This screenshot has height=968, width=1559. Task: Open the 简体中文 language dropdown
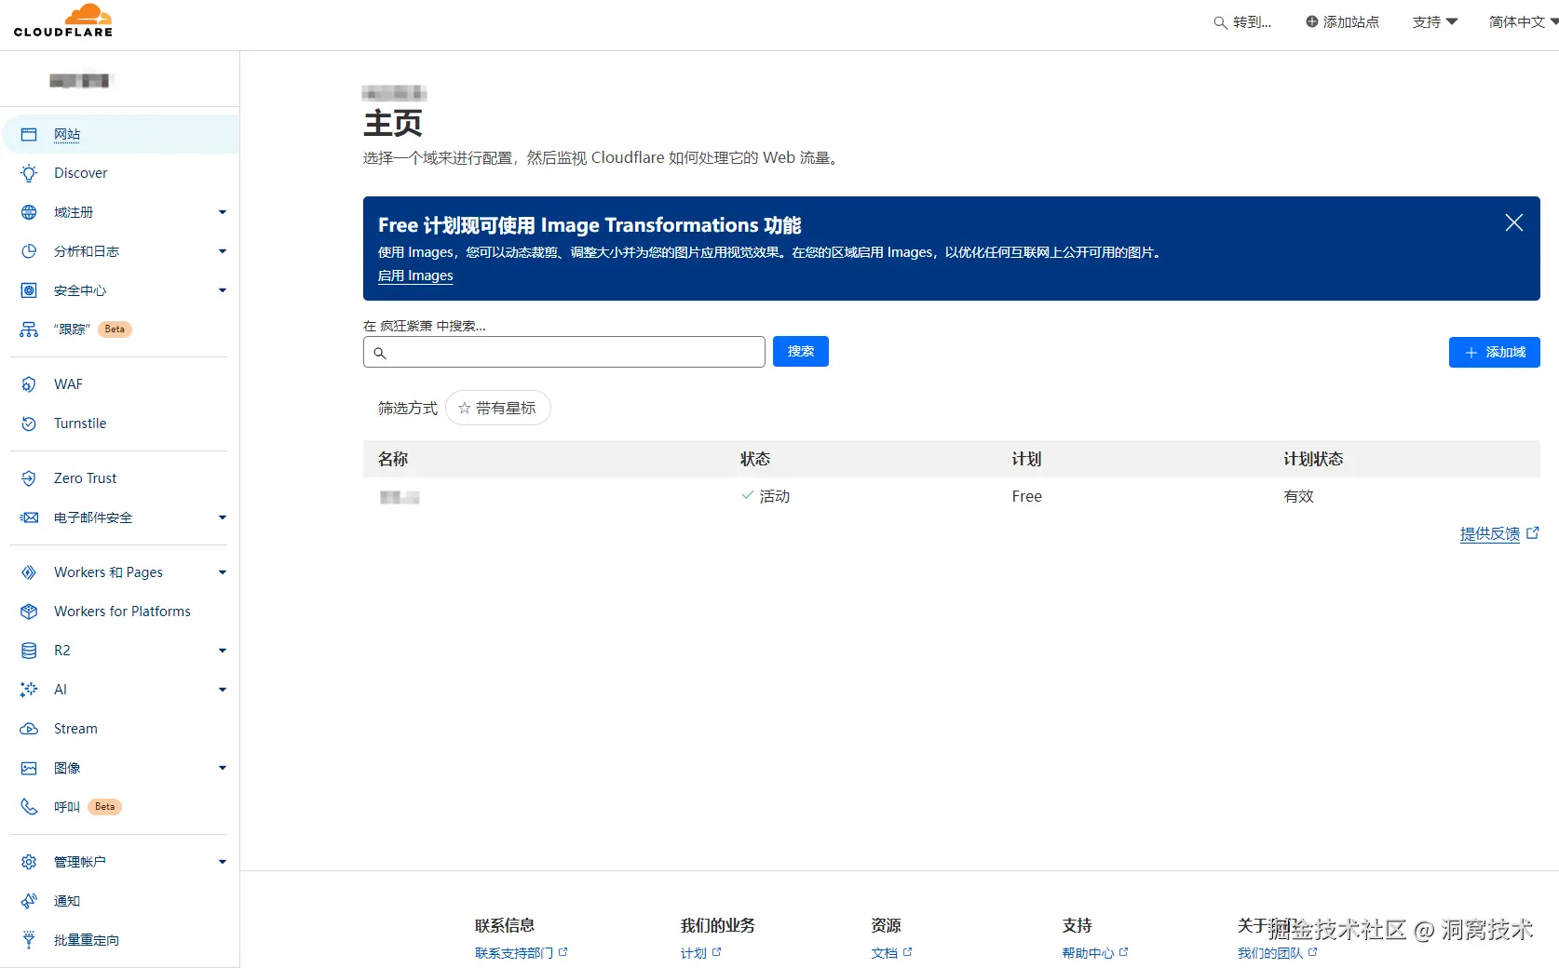point(1524,21)
